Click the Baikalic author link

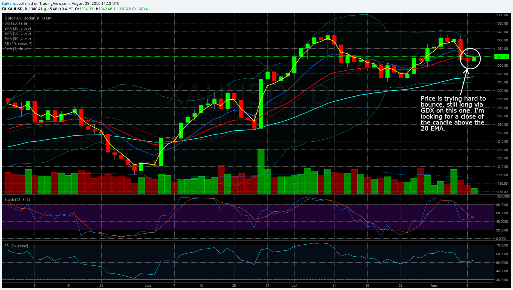(x=8, y=3)
